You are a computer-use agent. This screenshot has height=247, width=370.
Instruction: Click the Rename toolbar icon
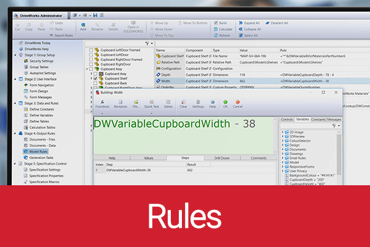tap(97, 27)
